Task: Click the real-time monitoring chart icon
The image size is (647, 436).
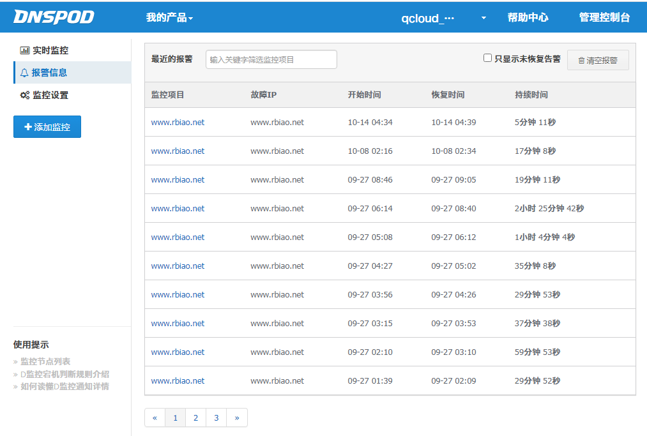Action: click(x=25, y=50)
